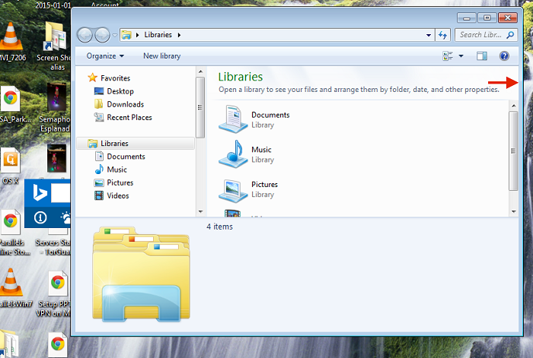533x358 pixels.
Task: Open Videos in navigation tree
Action: 117,196
